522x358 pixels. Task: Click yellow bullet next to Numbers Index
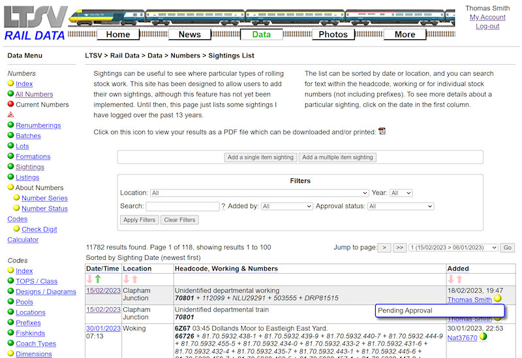coord(10,83)
